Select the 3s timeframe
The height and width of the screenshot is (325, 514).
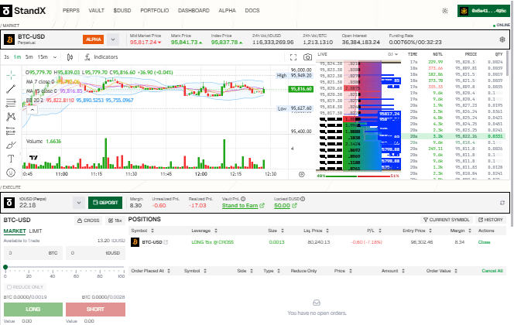coord(6,57)
